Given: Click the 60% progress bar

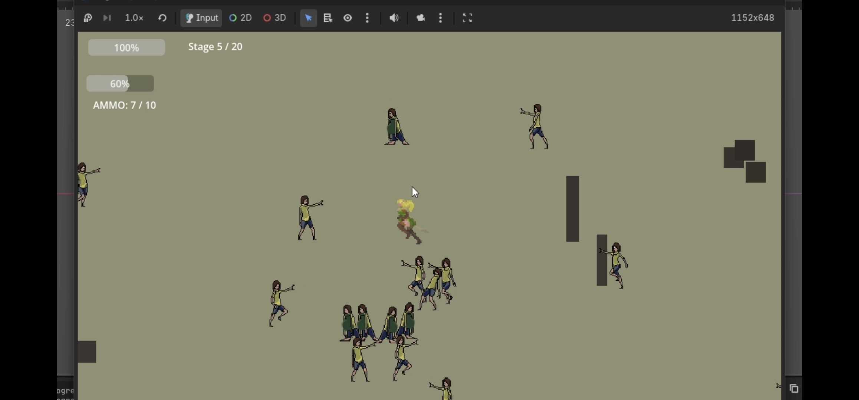Looking at the screenshot, I should pos(120,84).
